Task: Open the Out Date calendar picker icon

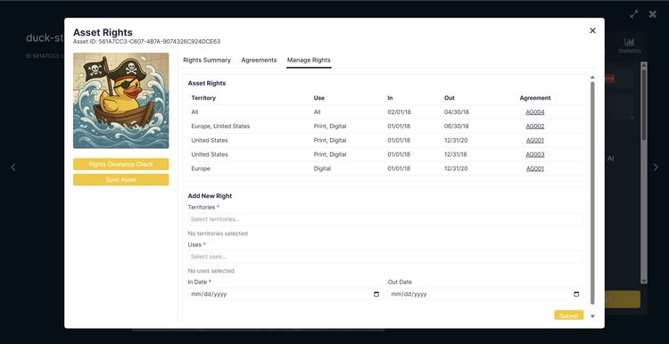Action: (x=576, y=294)
